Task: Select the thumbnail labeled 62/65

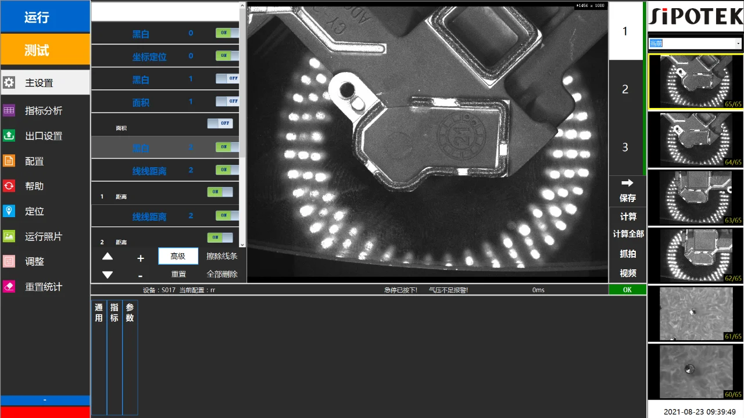Action: click(696, 255)
